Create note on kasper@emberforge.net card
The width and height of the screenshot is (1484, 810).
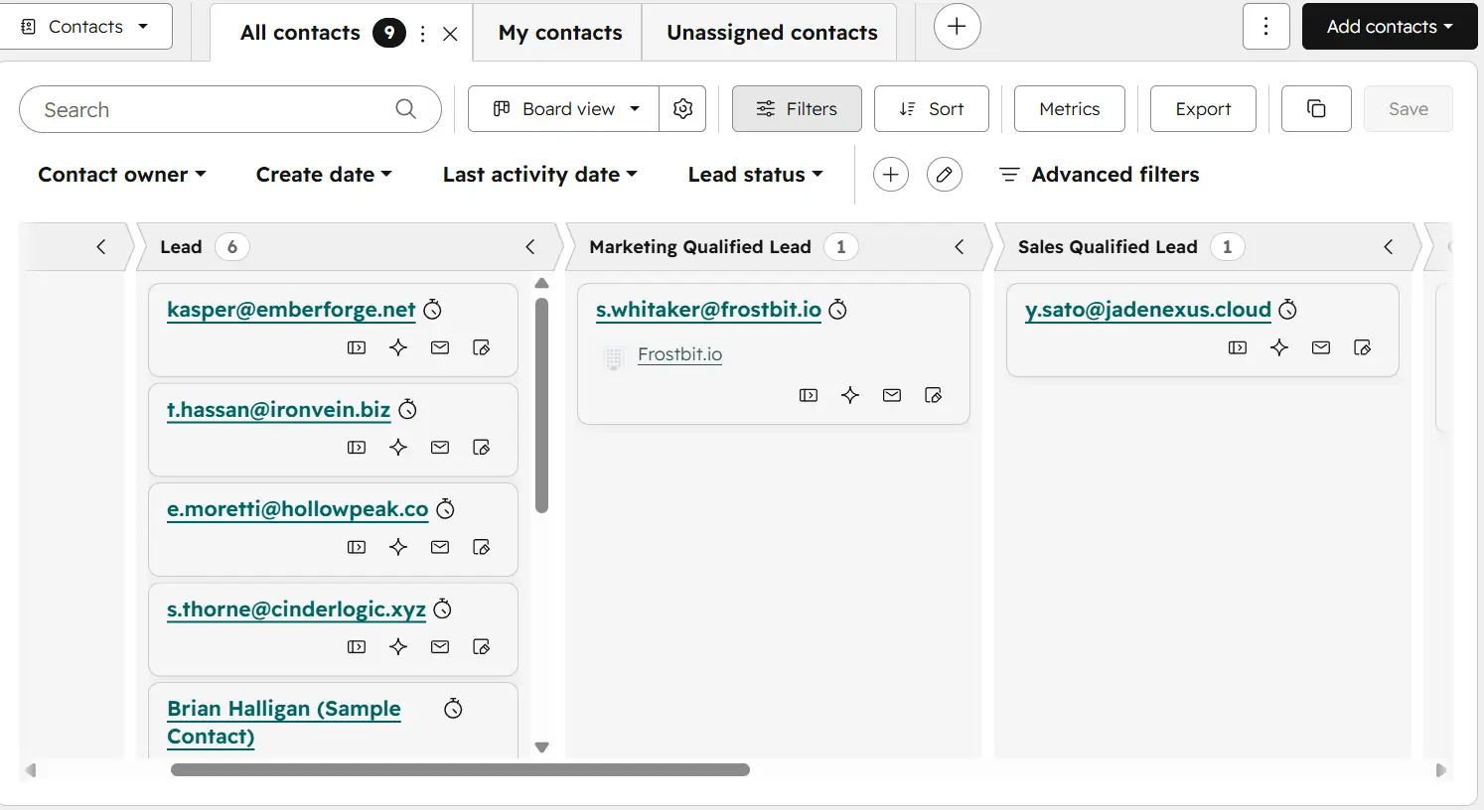[482, 347]
